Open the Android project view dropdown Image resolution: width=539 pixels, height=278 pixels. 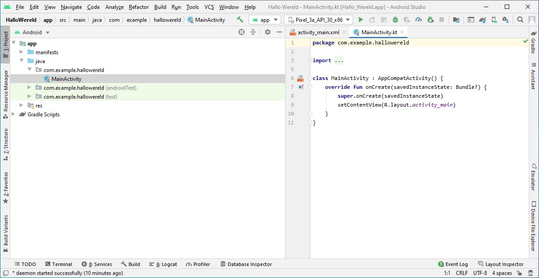[x=32, y=32]
